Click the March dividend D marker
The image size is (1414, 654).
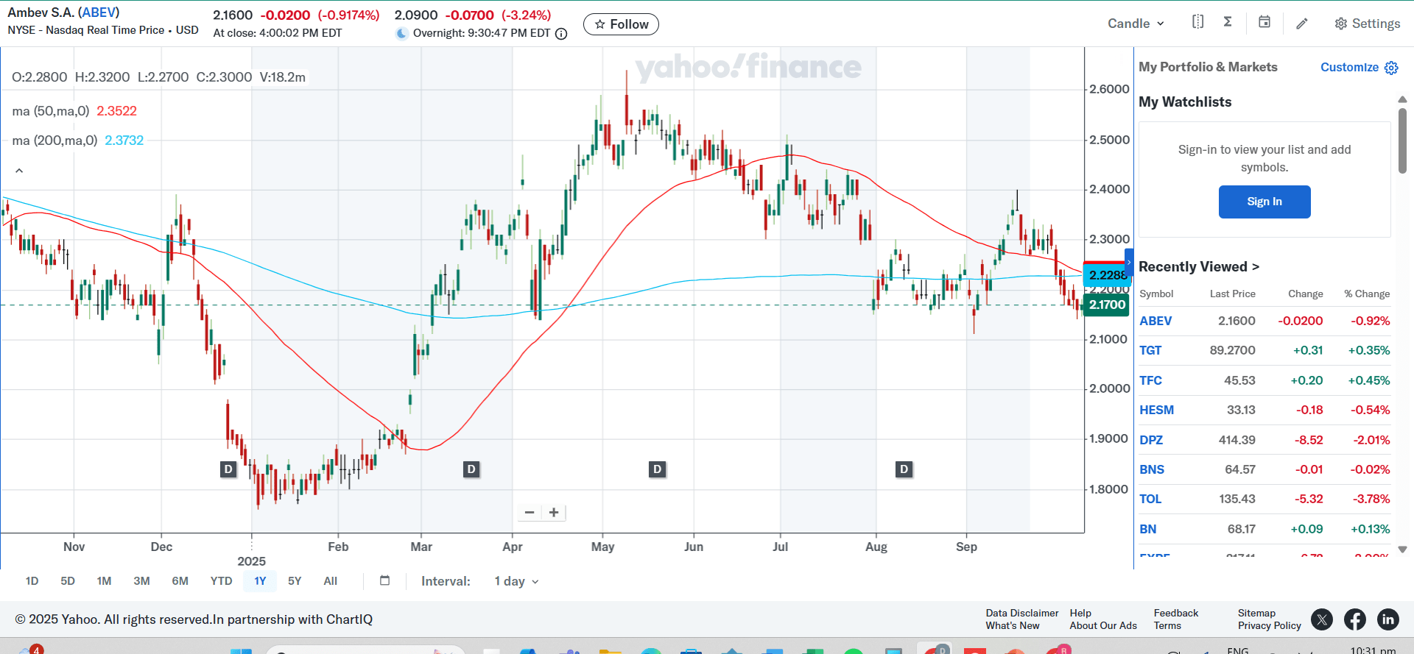471,469
